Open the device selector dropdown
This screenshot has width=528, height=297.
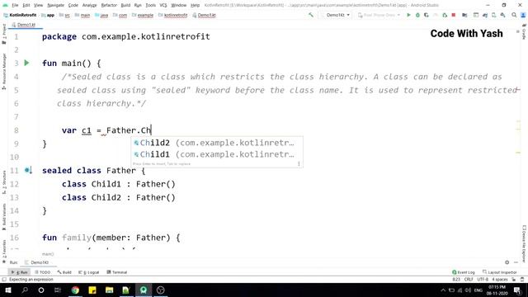point(379,15)
